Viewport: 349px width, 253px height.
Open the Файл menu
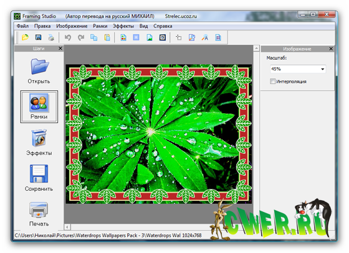click(x=22, y=26)
